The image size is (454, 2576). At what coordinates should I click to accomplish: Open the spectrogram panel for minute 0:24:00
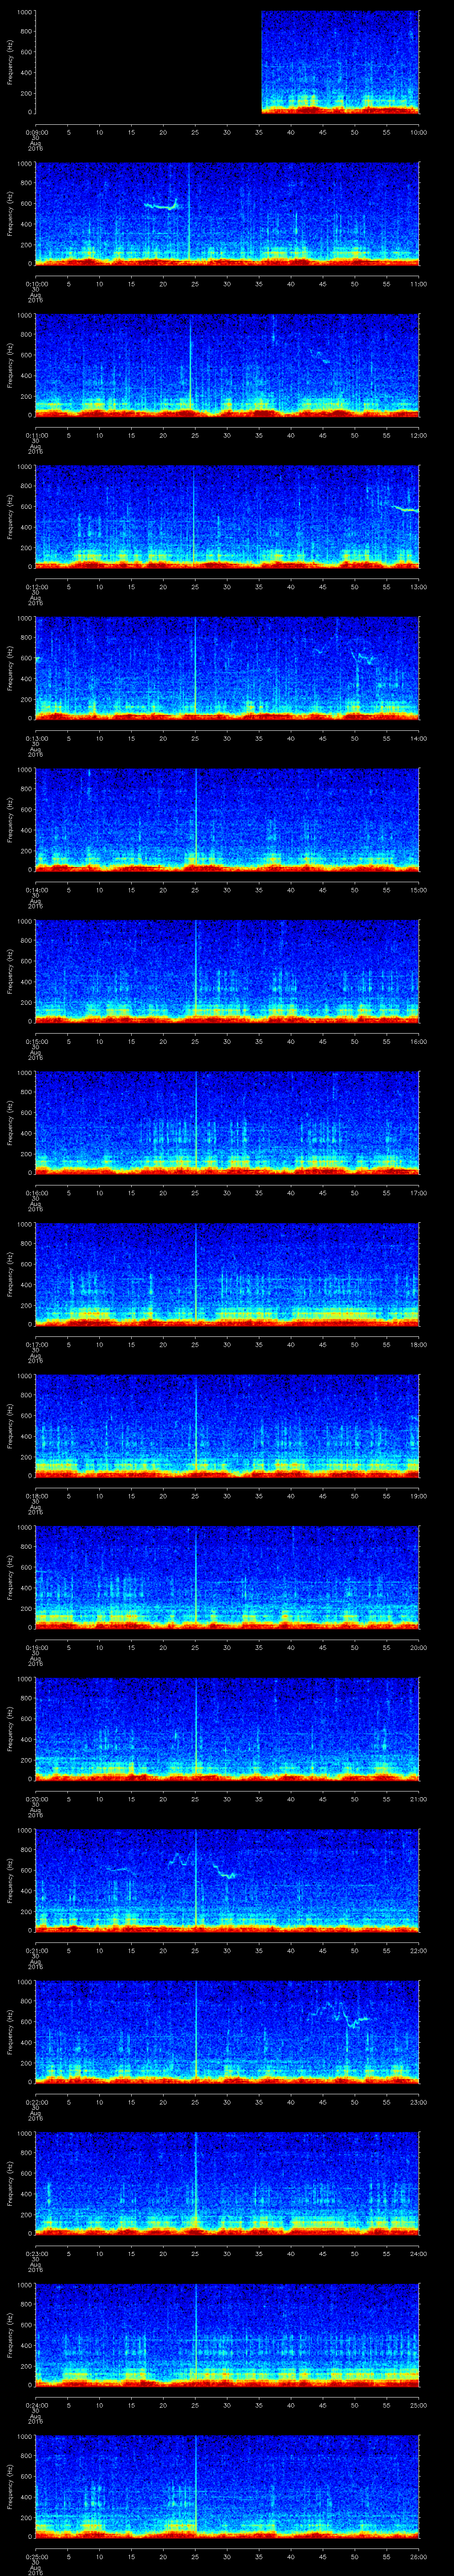point(227,2334)
